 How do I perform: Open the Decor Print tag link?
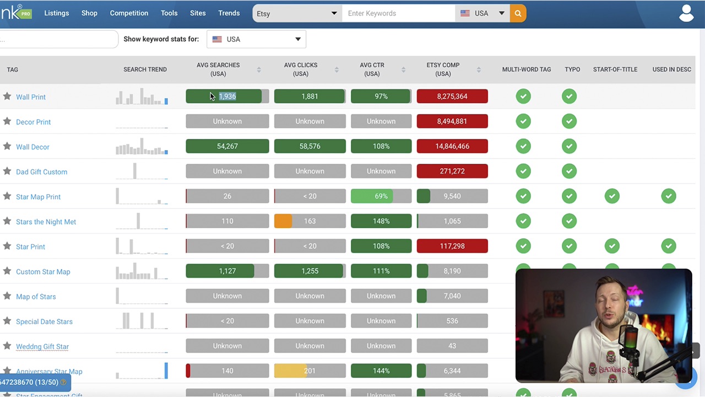pos(33,122)
